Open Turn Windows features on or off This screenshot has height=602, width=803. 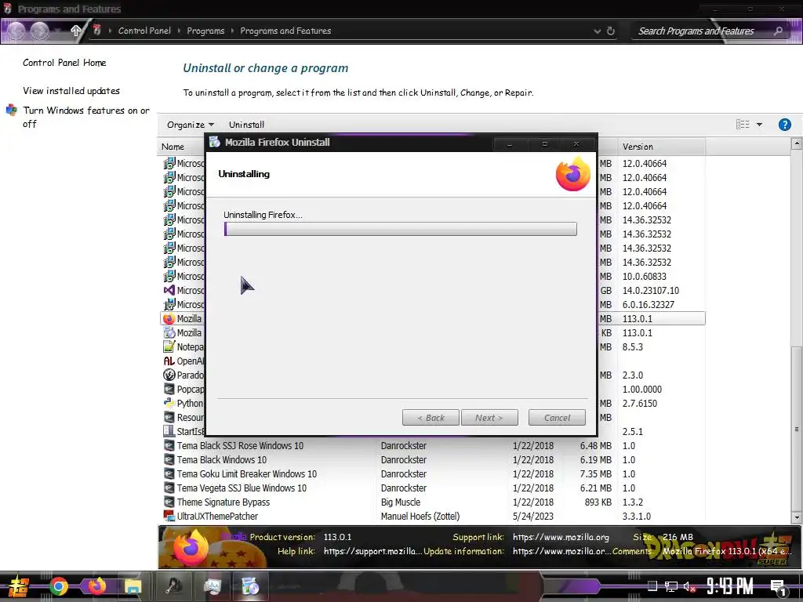tap(86, 117)
